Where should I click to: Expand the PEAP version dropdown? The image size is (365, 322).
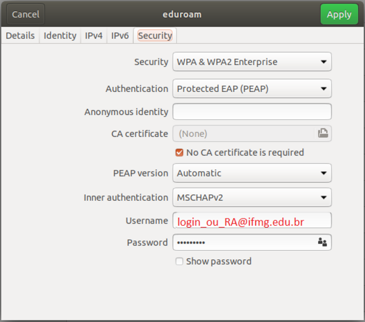pos(252,173)
